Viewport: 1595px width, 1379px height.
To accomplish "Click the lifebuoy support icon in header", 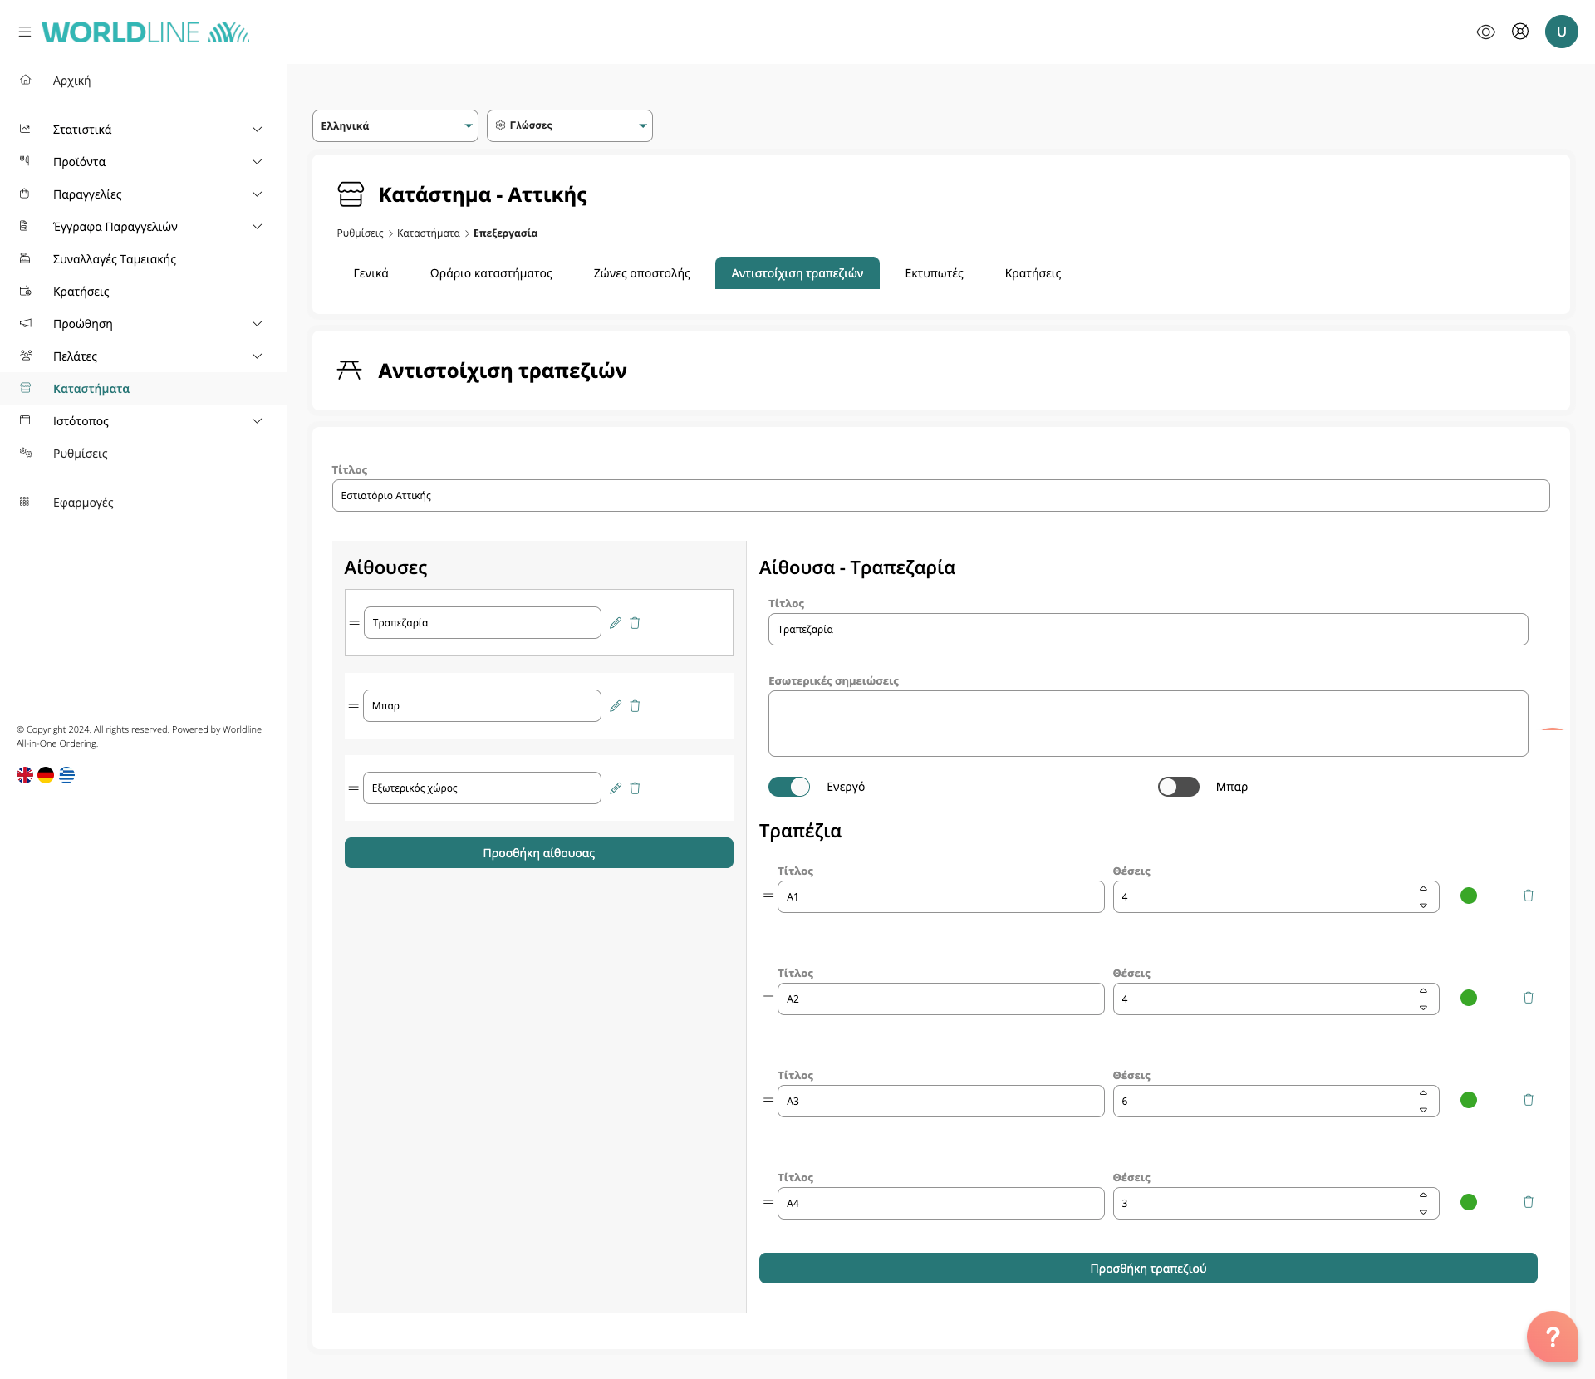I will pyautogui.click(x=1520, y=32).
